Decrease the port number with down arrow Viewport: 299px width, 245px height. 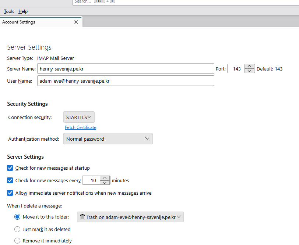coord(249,71)
